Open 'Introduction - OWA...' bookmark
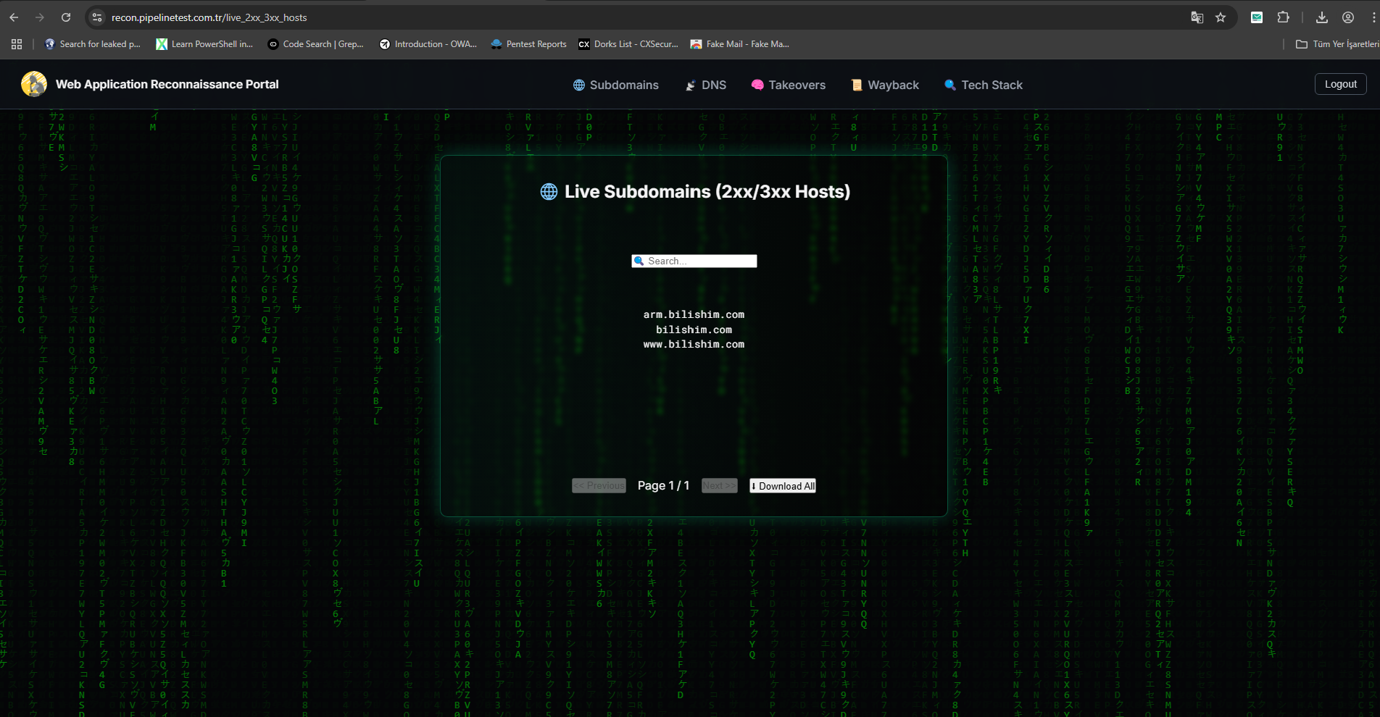This screenshot has height=717, width=1380. tap(428, 44)
